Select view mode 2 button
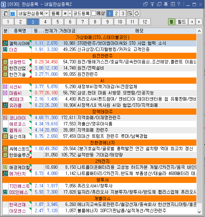The image size is (205, 217). 116,13
